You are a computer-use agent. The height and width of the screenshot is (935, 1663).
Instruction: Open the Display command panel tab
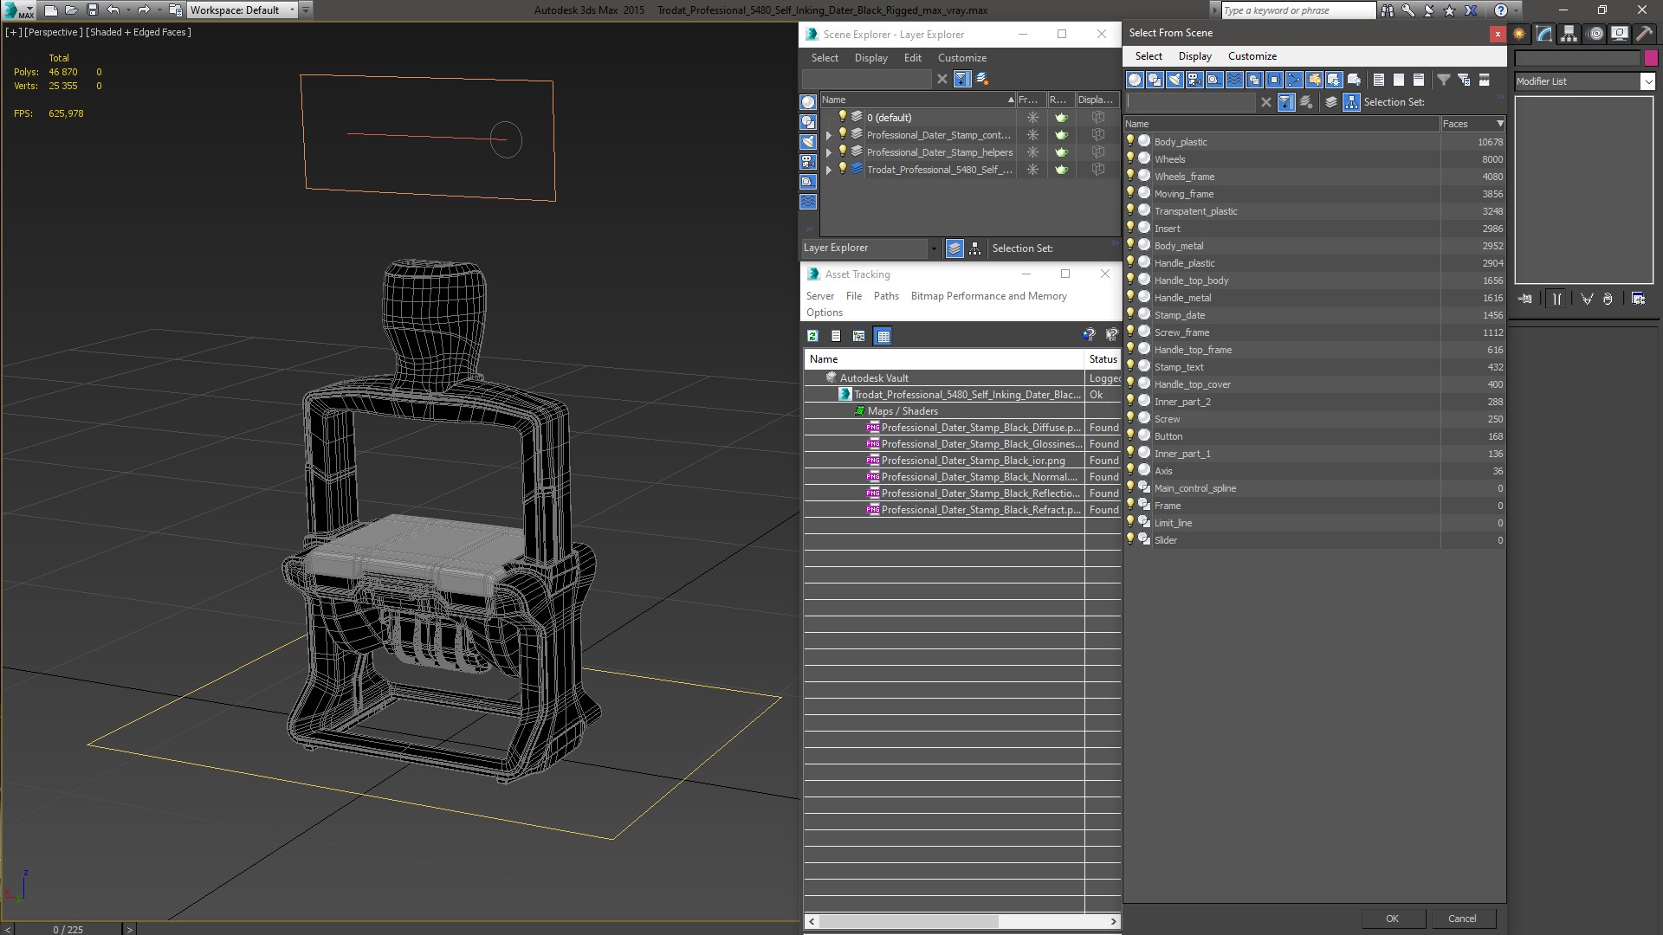1620,34
